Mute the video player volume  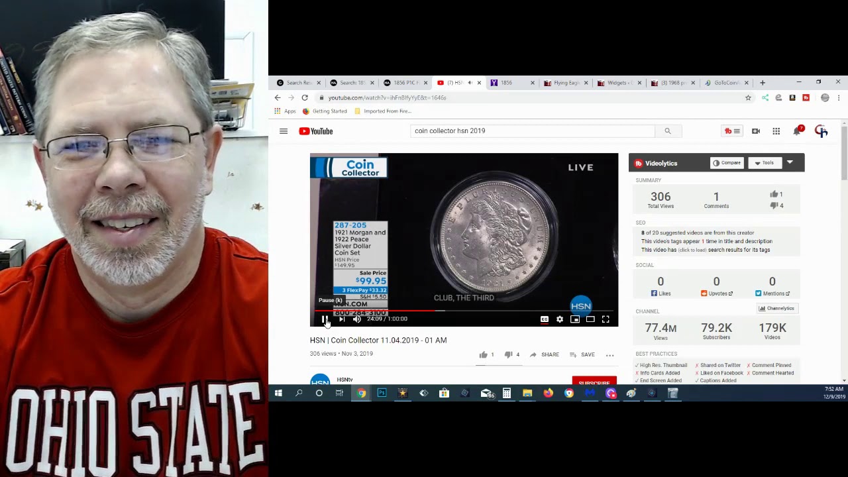click(357, 319)
